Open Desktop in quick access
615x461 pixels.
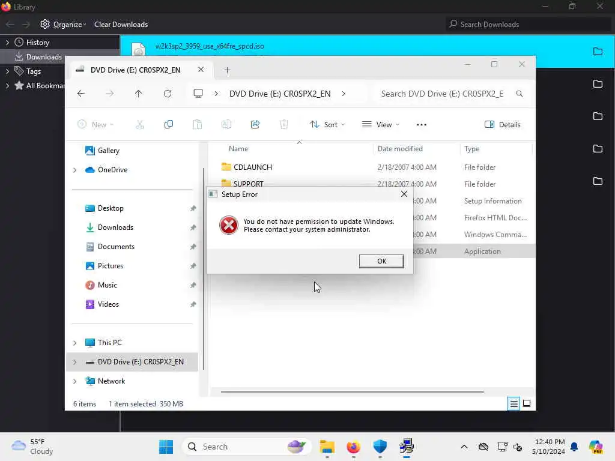(x=111, y=208)
